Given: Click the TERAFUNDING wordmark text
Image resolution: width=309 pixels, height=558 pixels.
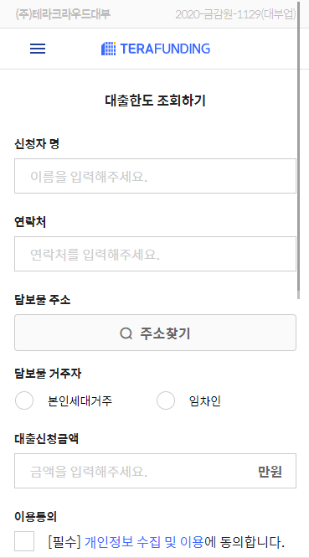Looking at the screenshot, I should (x=165, y=49).
